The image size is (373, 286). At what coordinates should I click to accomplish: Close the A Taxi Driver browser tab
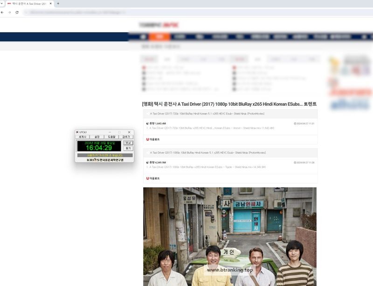(50, 4)
